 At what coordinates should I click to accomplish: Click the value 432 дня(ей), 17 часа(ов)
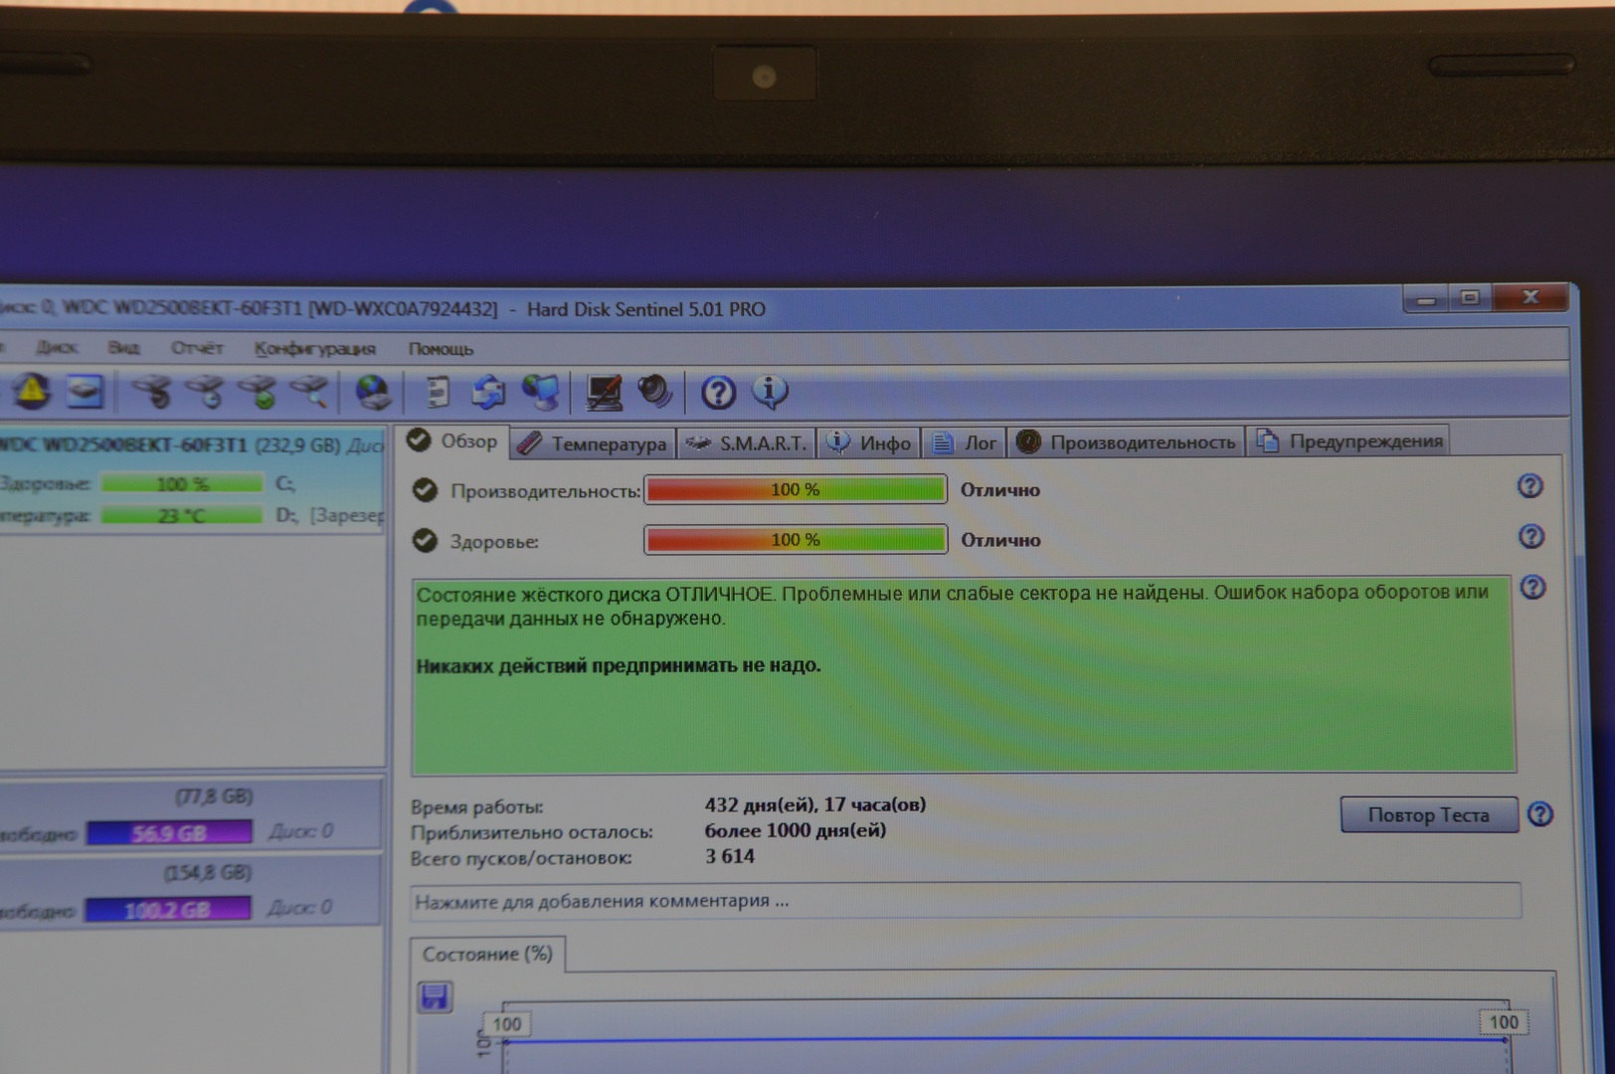pos(815,805)
